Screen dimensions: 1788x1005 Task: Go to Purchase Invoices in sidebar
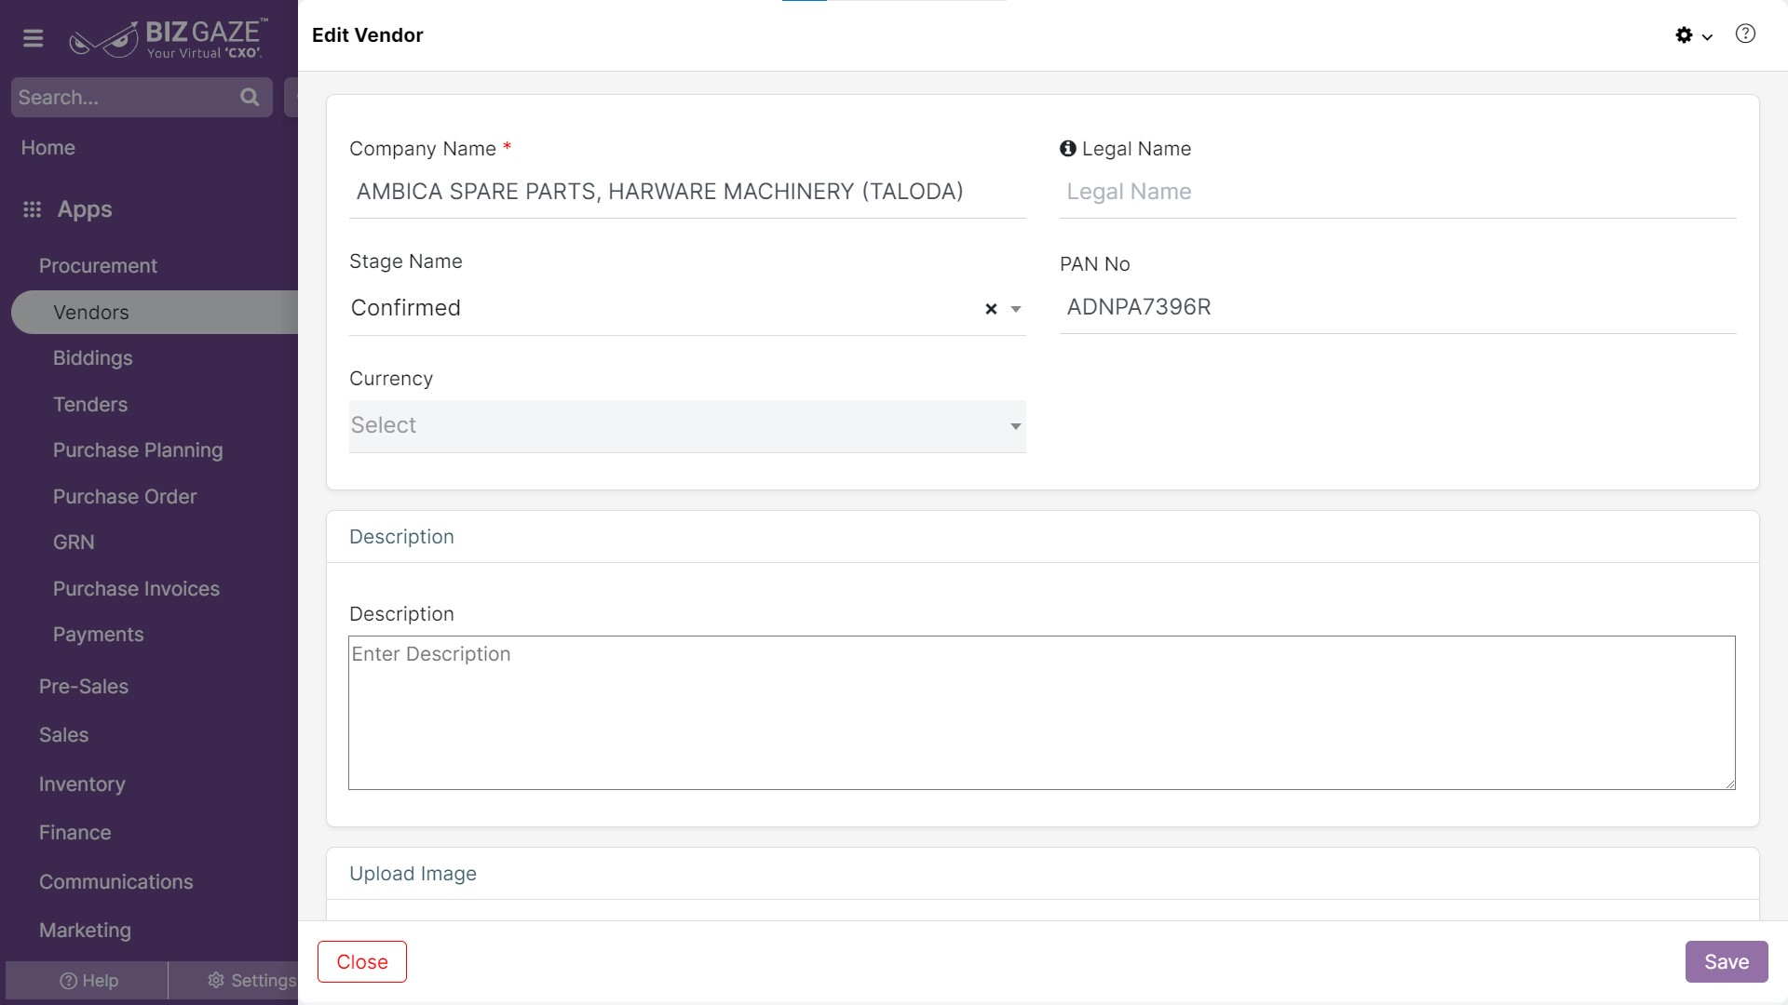point(136,589)
